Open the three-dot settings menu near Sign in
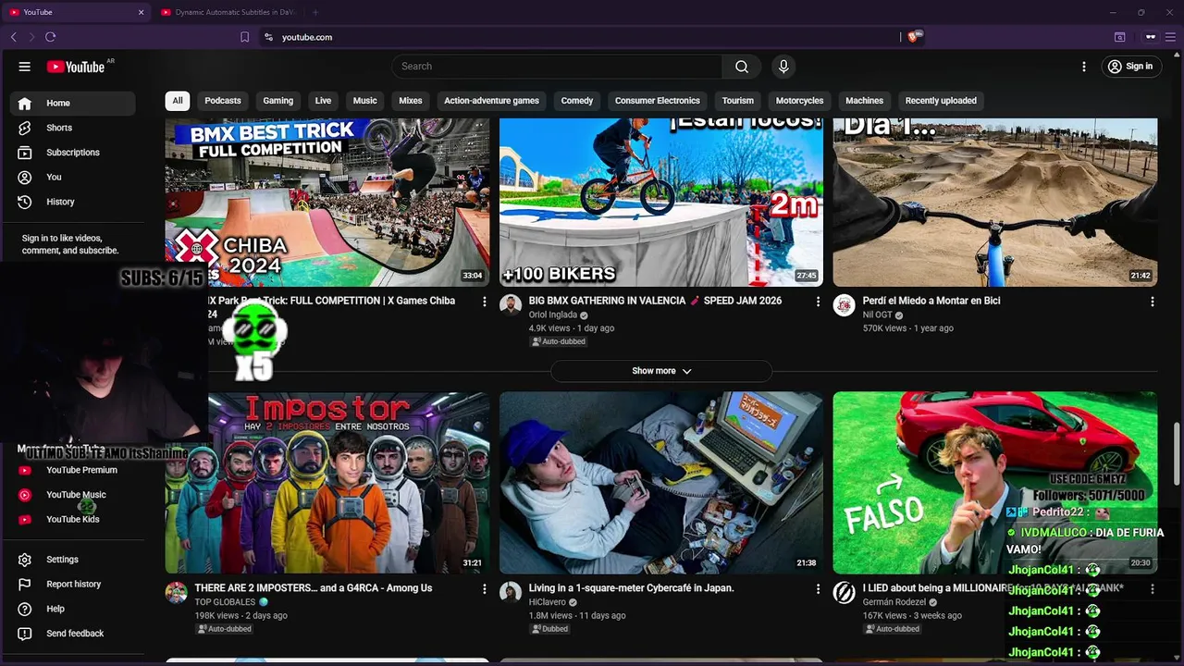This screenshot has height=666, width=1184. [1084, 67]
